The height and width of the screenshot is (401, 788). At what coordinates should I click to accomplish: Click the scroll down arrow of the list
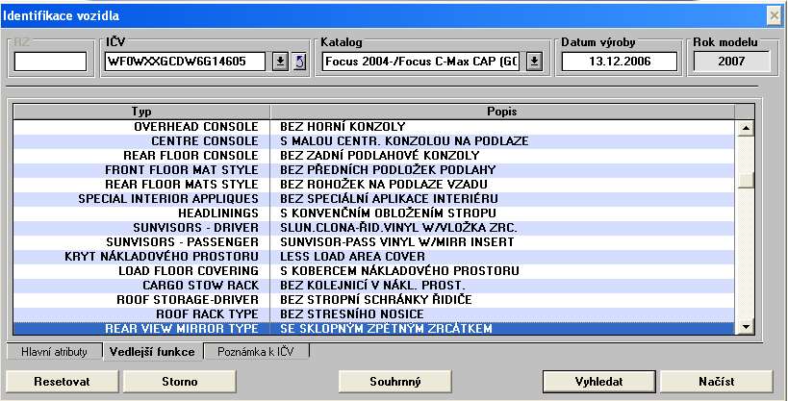pyautogui.click(x=744, y=329)
